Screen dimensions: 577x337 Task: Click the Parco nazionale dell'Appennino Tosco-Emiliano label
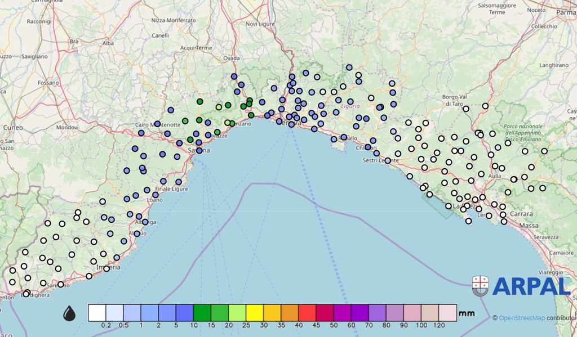pyautogui.click(x=522, y=133)
